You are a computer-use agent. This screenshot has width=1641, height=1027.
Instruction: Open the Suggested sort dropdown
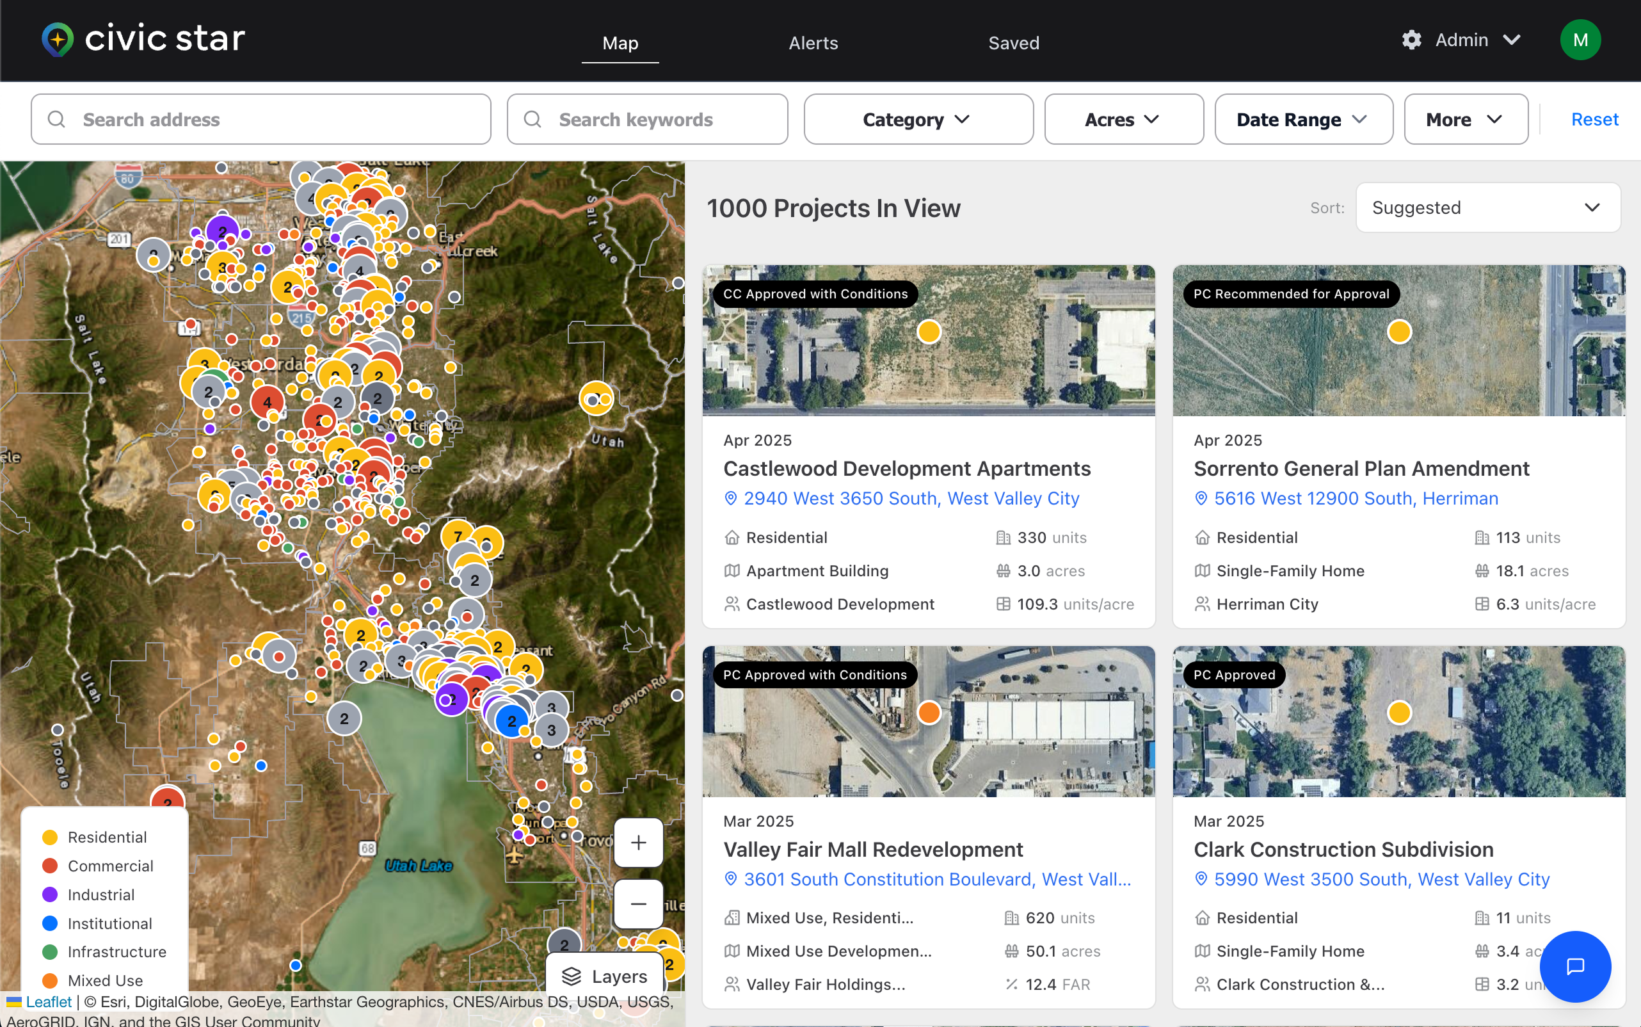1487,208
